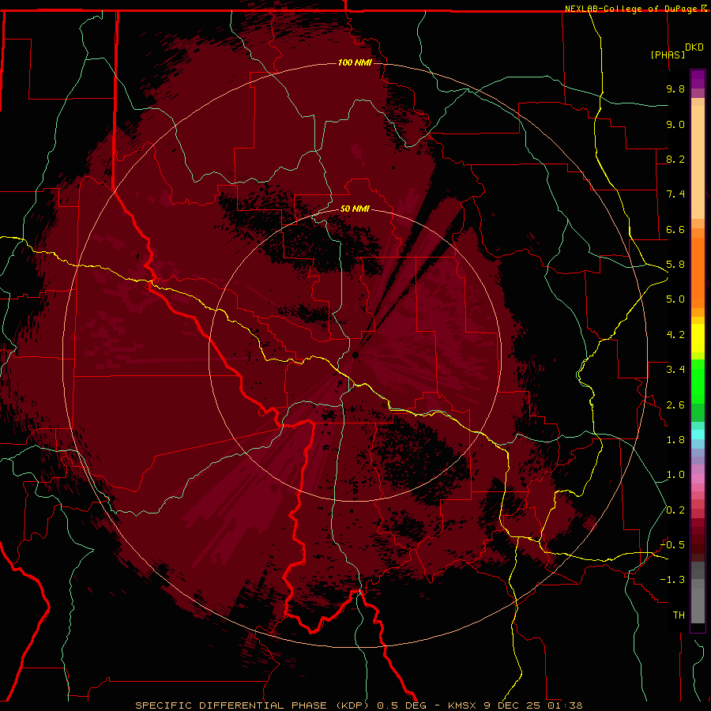Click the '100 NMI' range ring label
711x711 pixels.
click(x=355, y=62)
